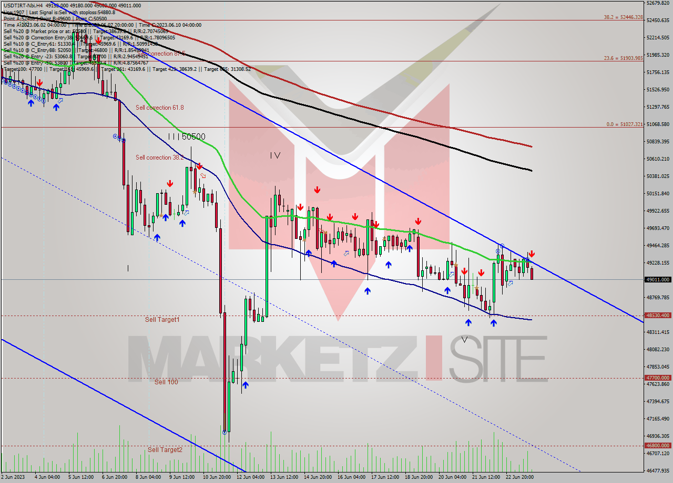Click the 48082.230 price axis label
Image resolution: width=673 pixels, height=483 pixels.
(658, 350)
